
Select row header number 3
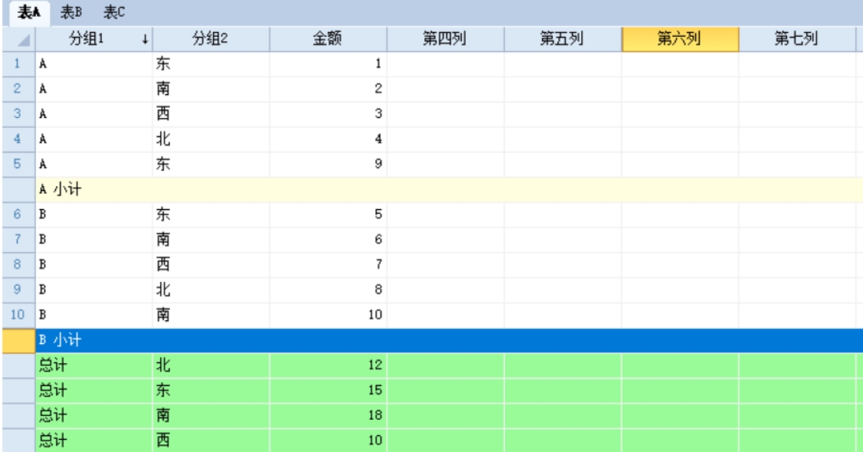18,114
